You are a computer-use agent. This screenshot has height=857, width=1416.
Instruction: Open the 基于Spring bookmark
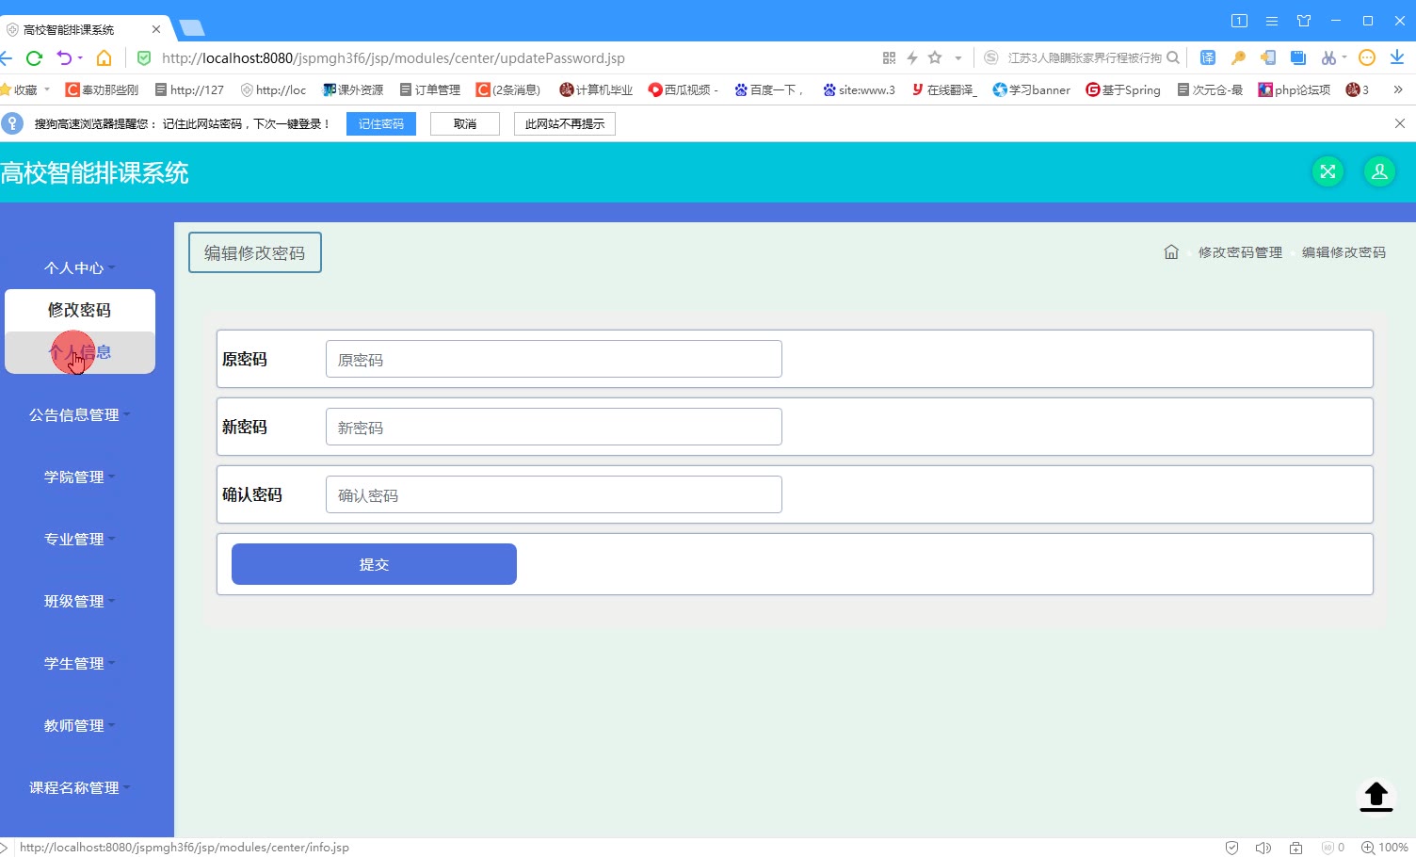pyautogui.click(x=1123, y=89)
